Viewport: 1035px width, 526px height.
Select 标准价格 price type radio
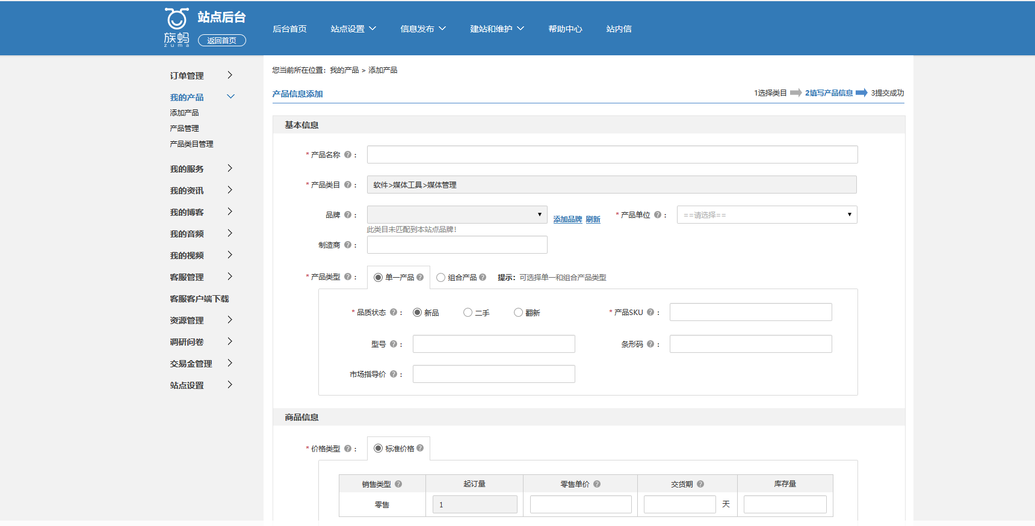pos(378,448)
